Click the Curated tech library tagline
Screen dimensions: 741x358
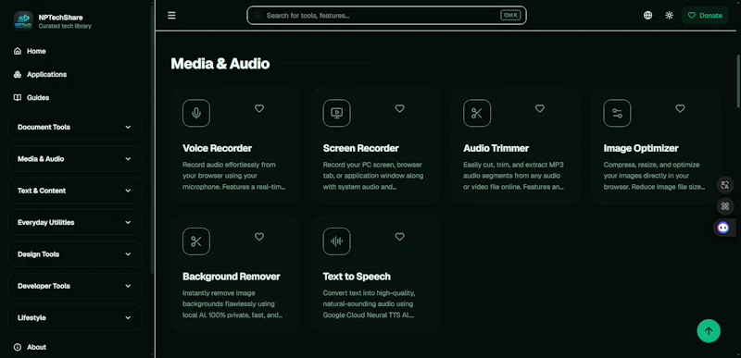click(x=65, y=26)
